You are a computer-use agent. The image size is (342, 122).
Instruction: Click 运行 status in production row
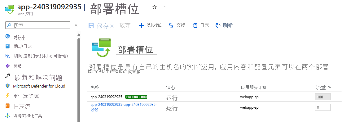click(172, 98)
